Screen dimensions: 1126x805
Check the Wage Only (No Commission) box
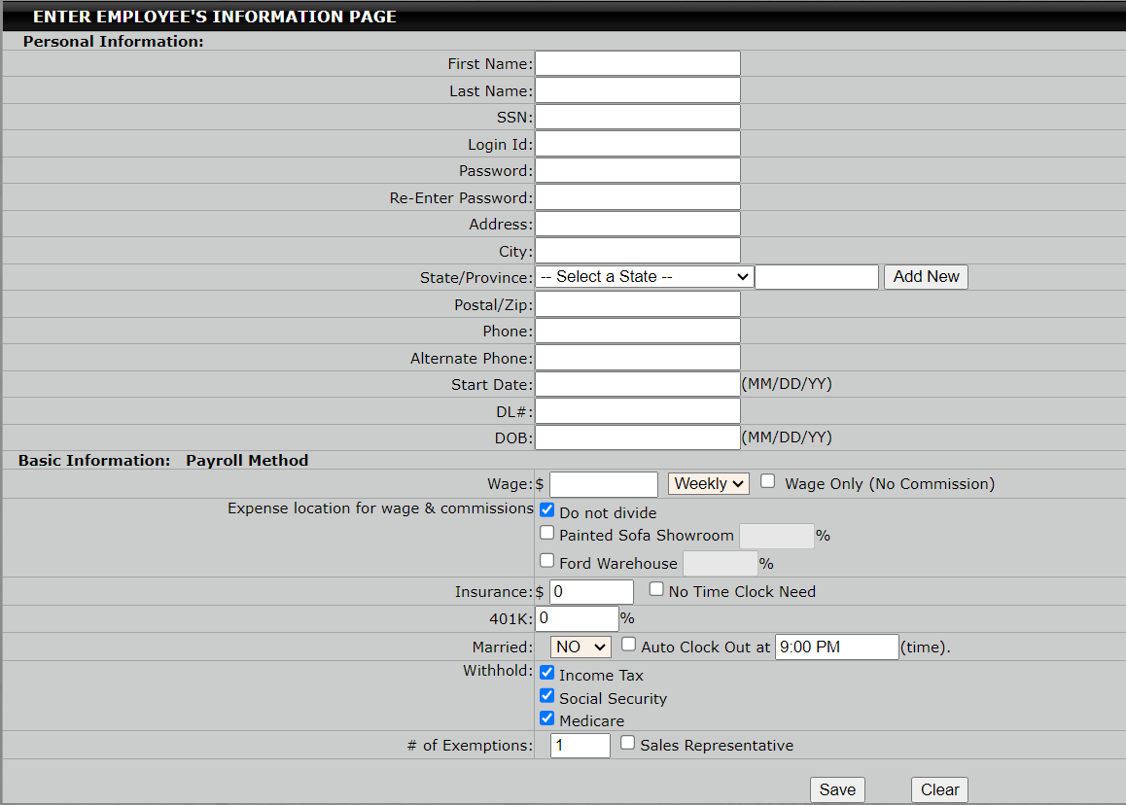pyautogui.click(x=767, y=481)
